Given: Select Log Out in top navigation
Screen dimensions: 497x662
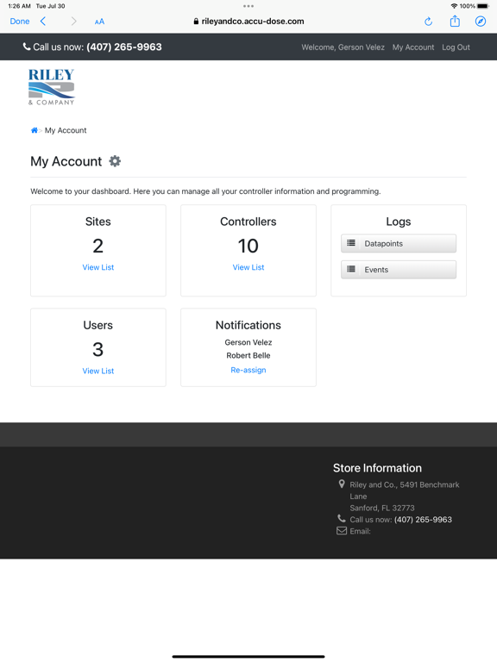Looking at the screenshot, I should pyautogui.click(x=456, y=47).
